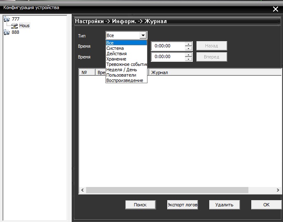
Task: Open the Тип dropdown arrow
Action: (x=143, y=36)
